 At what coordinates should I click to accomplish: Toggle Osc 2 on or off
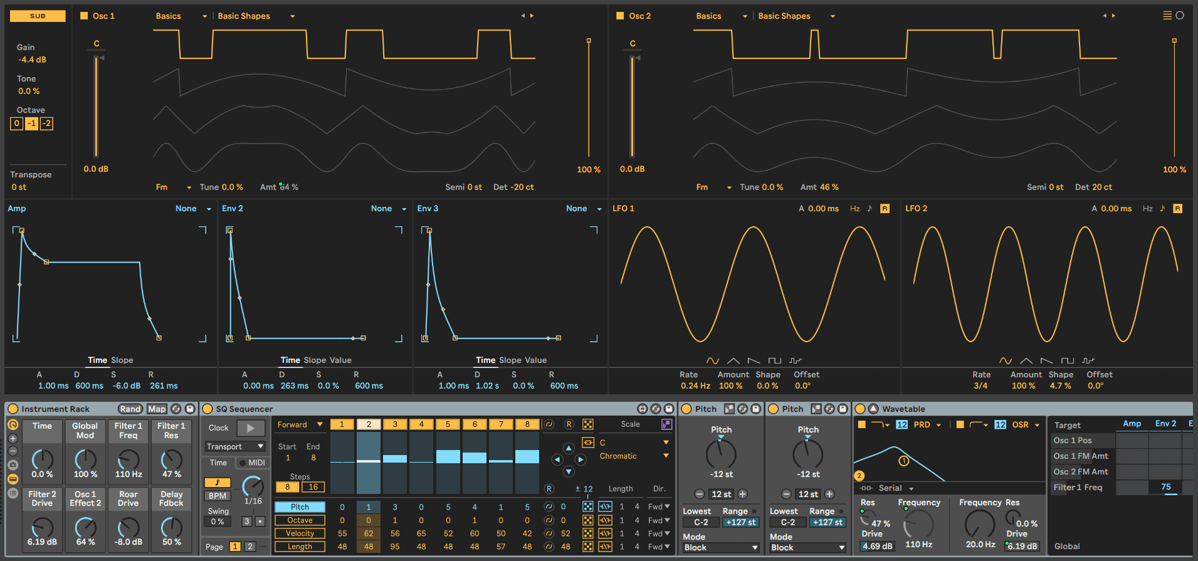(x=620, y=16)
